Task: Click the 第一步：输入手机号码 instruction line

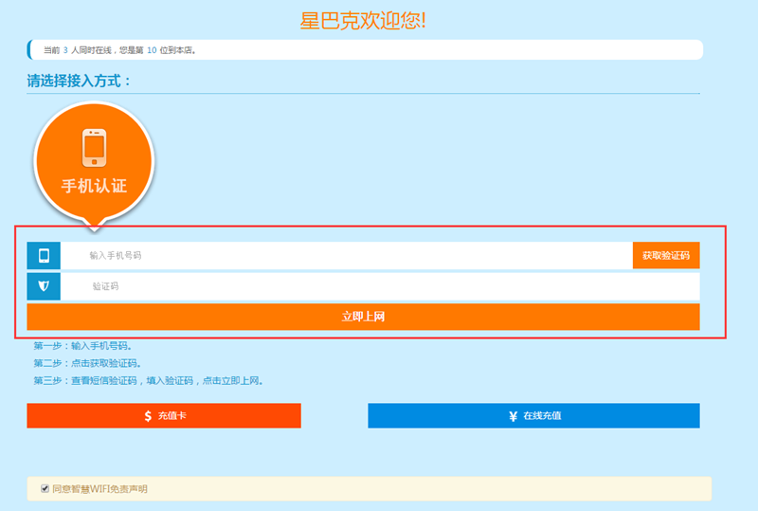Action: point(82,346)
